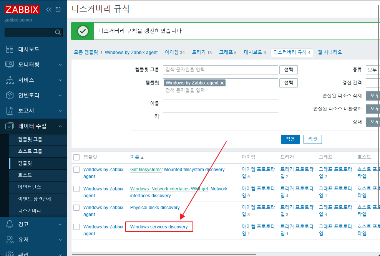Click the 대시보드 grid icon
The image size is (380, 256).
[10, 49]
